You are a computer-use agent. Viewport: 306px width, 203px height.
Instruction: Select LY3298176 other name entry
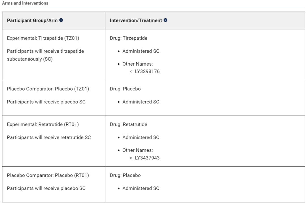[x=147, y=71]
